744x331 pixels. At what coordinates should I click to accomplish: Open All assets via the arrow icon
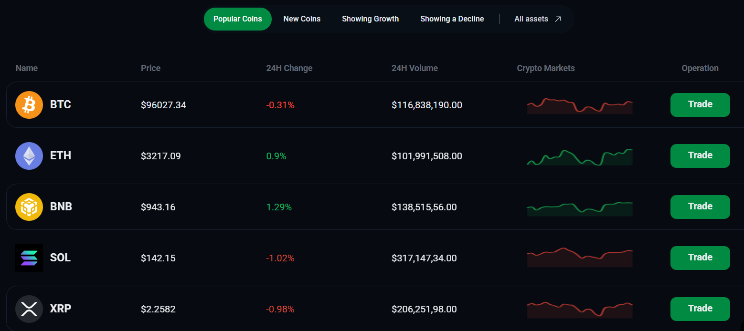[557, 19]
